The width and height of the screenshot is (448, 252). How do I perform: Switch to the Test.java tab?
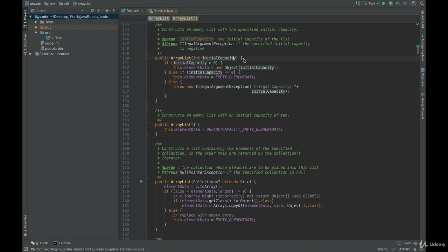130,10
